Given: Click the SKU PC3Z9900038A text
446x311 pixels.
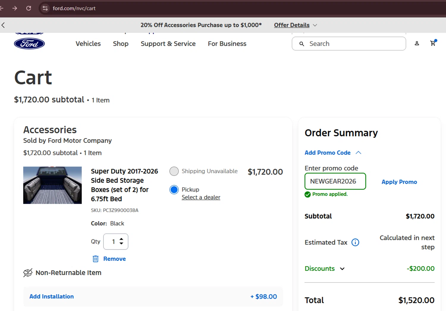Looking at the screenshot, I should coord(114,210).
